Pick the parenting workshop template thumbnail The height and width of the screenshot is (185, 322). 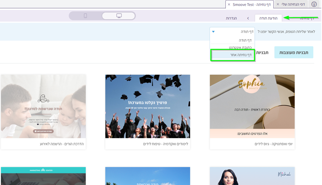[43, 106]
